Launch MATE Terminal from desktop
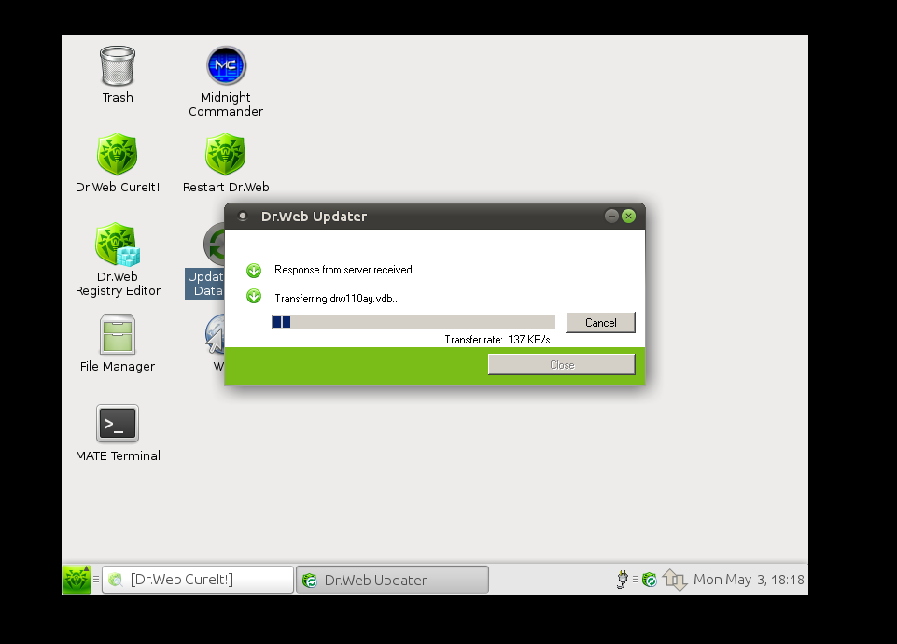This screenshot has height=644, width=897. click(x=118, y=433)
